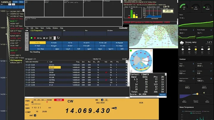Click the F2 Exch button
Screen dimensions: 214x120
[x=54, y=43]
